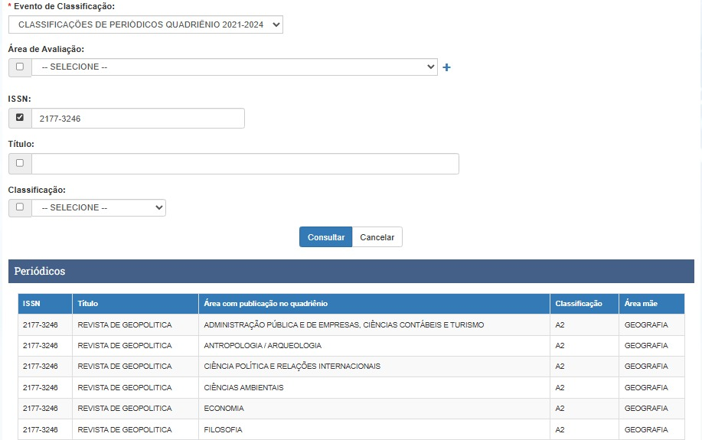Select the CIÊNCIAS AMBIENTAIS row in results
Viewport: 702px width, 440px height.
pyautogui.click(x=243, y=388)
